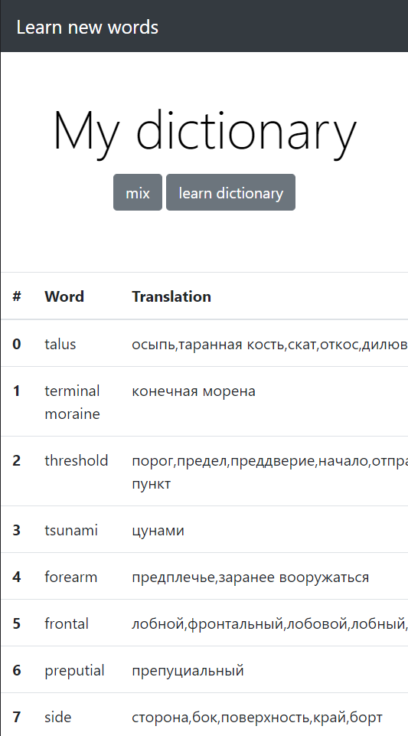Image resolution: width=408 pixels, height=736 pixels.
Task: Click row number 6
Action: (16, 670)
